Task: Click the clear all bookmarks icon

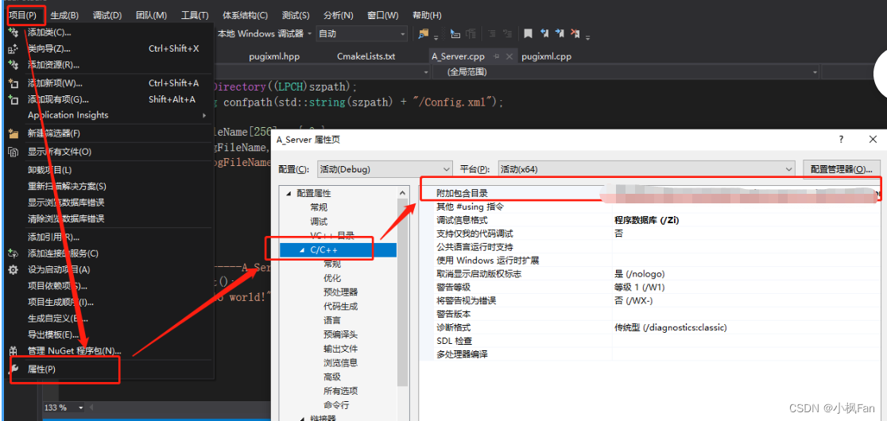Action: (575, 34)
